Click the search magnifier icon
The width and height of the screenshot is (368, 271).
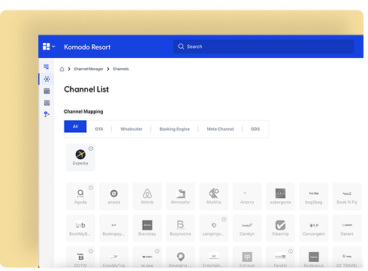[181, 47]
